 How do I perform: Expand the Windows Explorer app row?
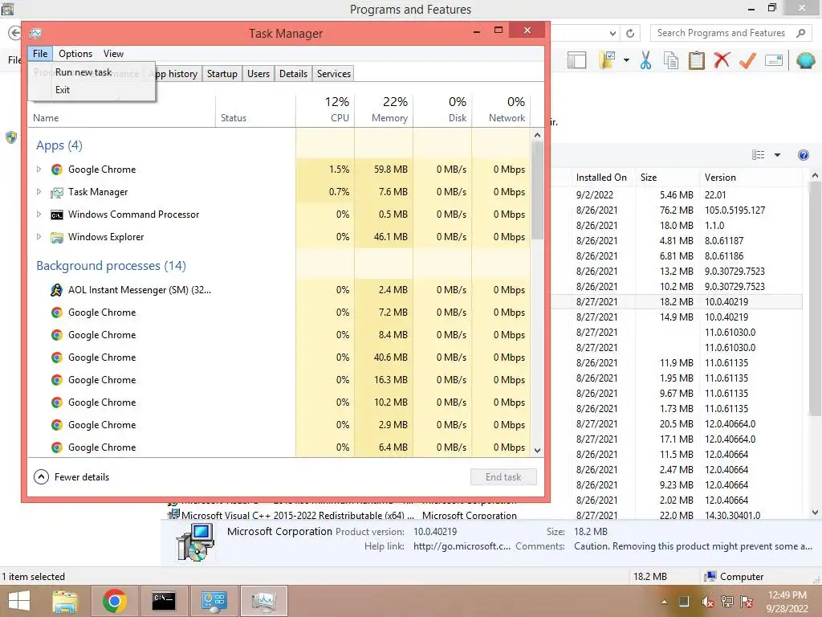pos(39,237)
